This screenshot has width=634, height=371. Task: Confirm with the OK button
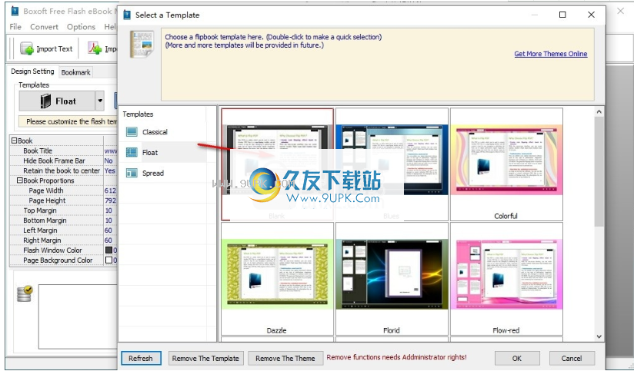point(517,358)
